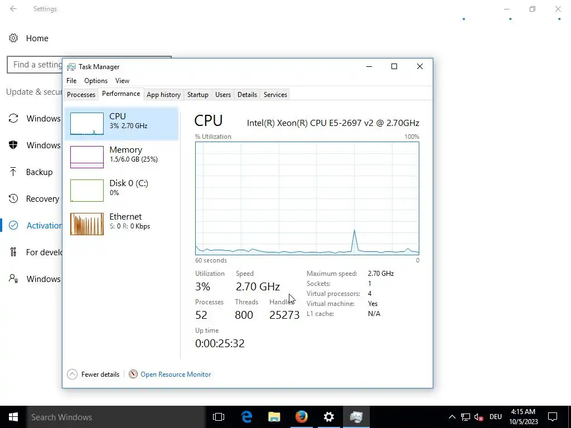Open the File menu in Task Manager

coord(71,81)
